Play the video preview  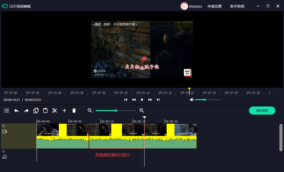click(142, 100)
